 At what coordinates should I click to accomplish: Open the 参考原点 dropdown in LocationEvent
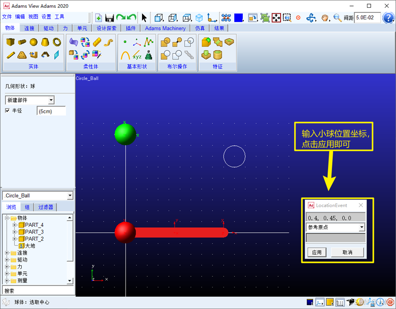coord(362,227)
